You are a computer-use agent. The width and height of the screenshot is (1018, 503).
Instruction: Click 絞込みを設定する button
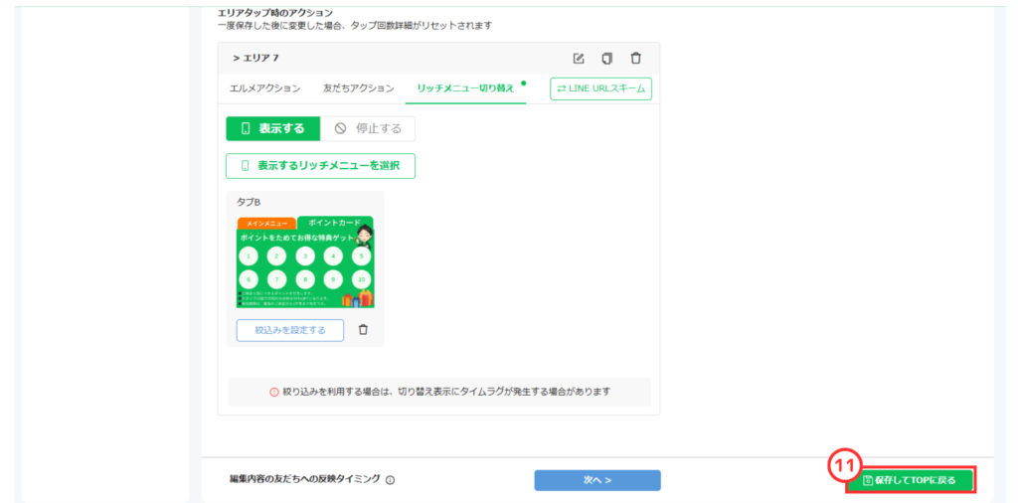click(x=289, y=330)
